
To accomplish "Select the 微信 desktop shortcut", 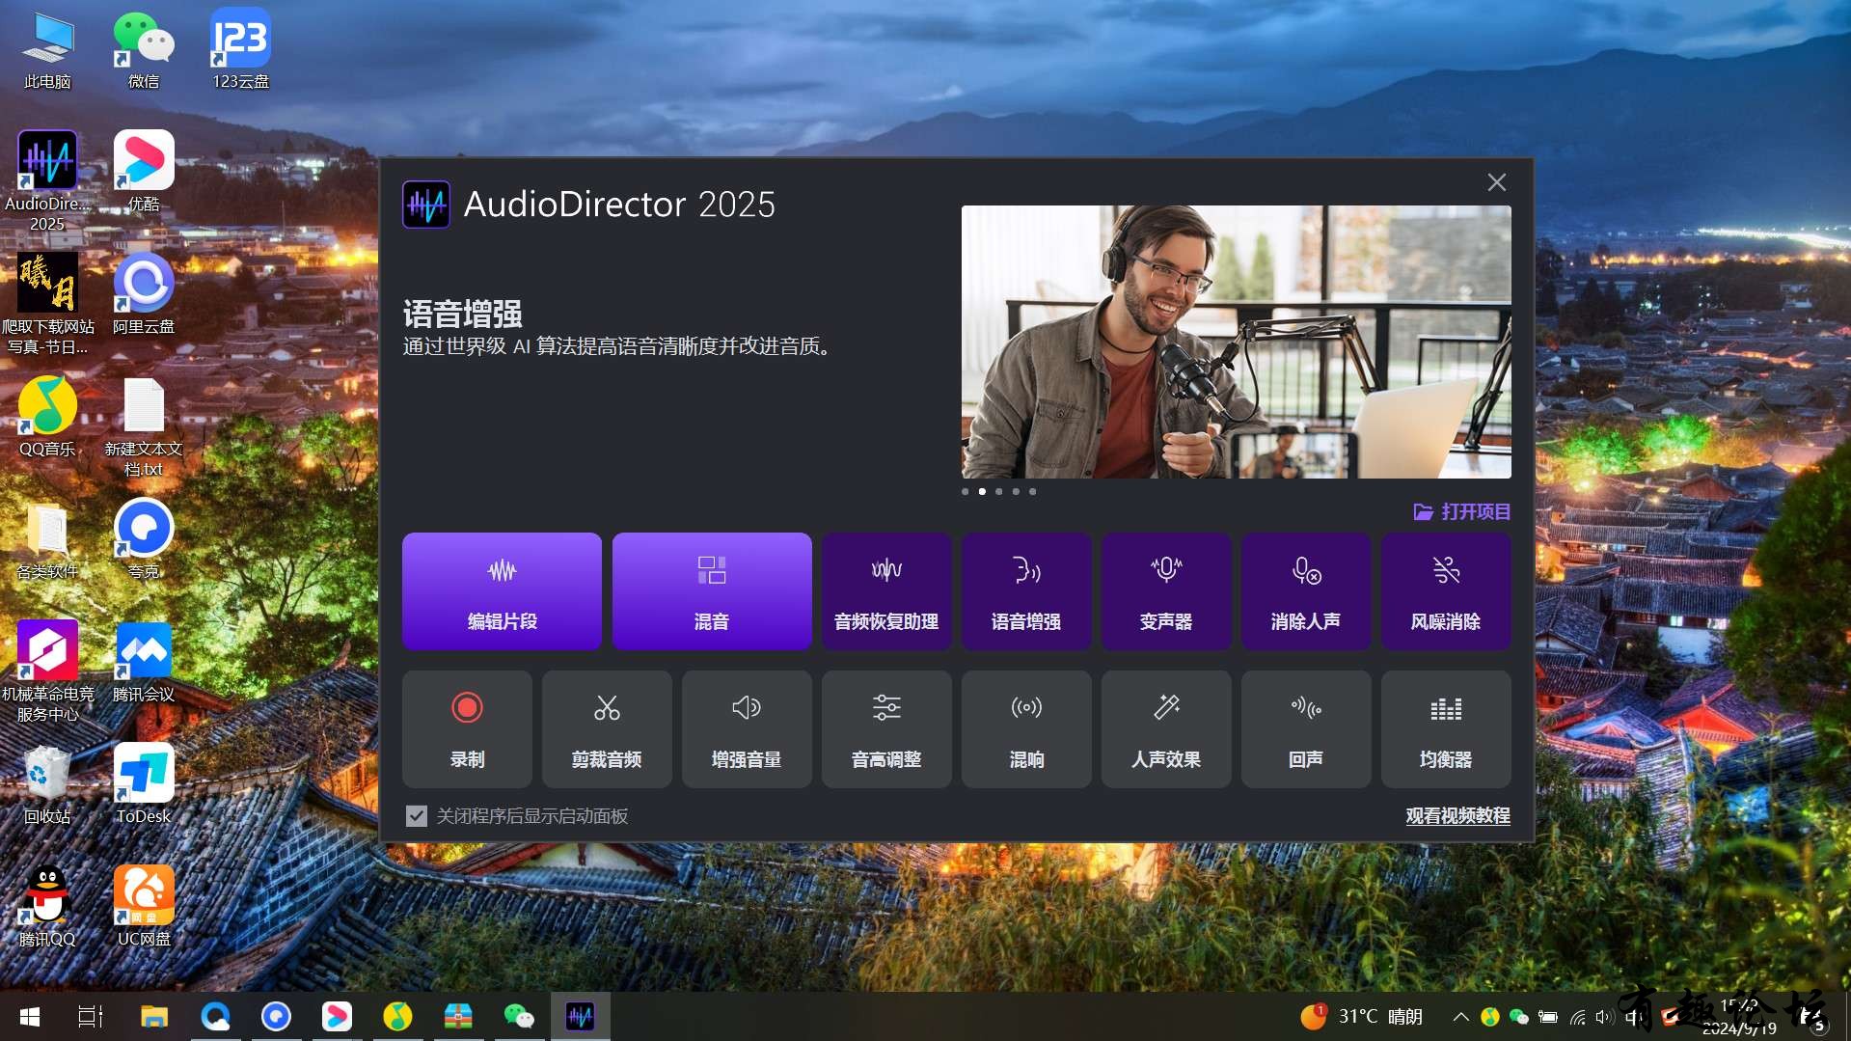I will [x=144, y=50].
